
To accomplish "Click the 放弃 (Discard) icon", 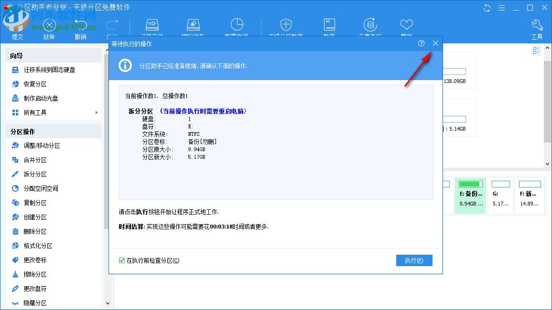I will pos(49,26).
